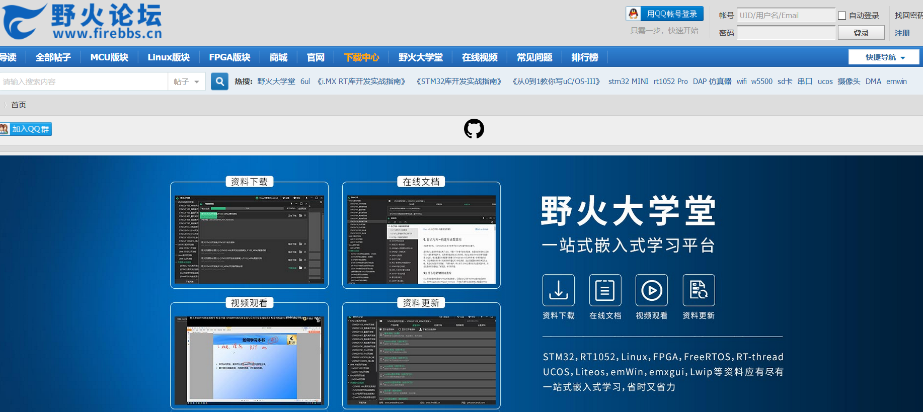
Task: Click hot search 6ul
Action: pos(305,81)
